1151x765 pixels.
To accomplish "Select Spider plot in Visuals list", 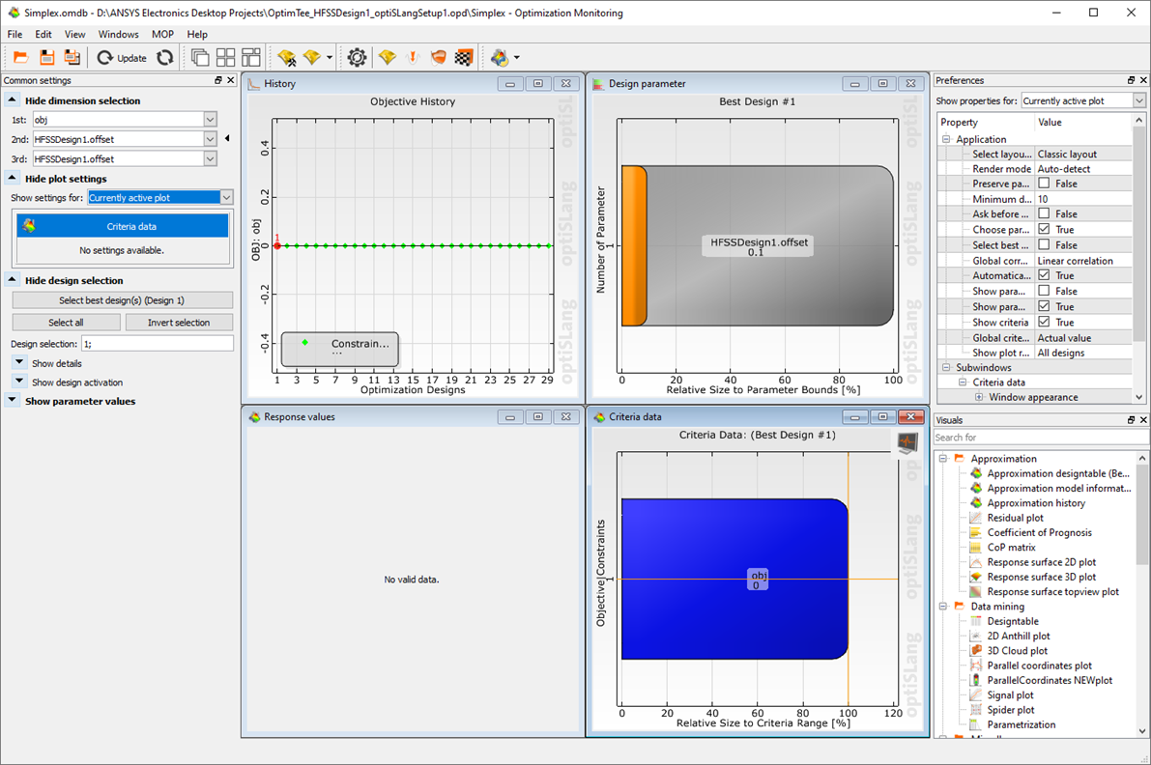I will 1010,710.
